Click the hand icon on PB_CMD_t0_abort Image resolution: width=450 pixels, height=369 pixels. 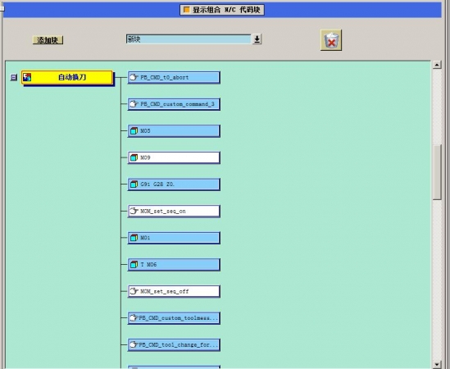(134, 77)
